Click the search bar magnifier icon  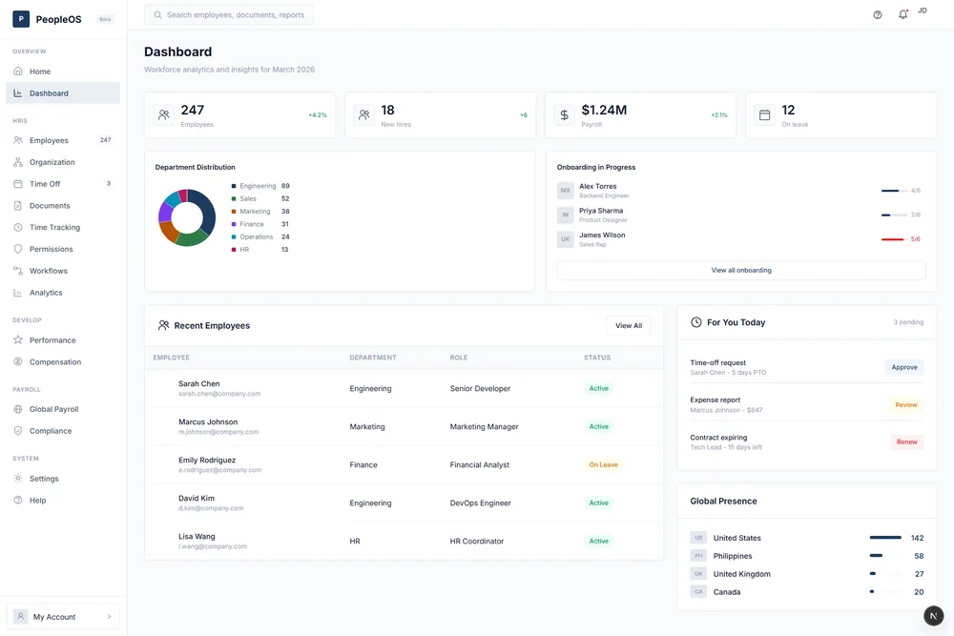pyautogui.click(x=158, y=14)
